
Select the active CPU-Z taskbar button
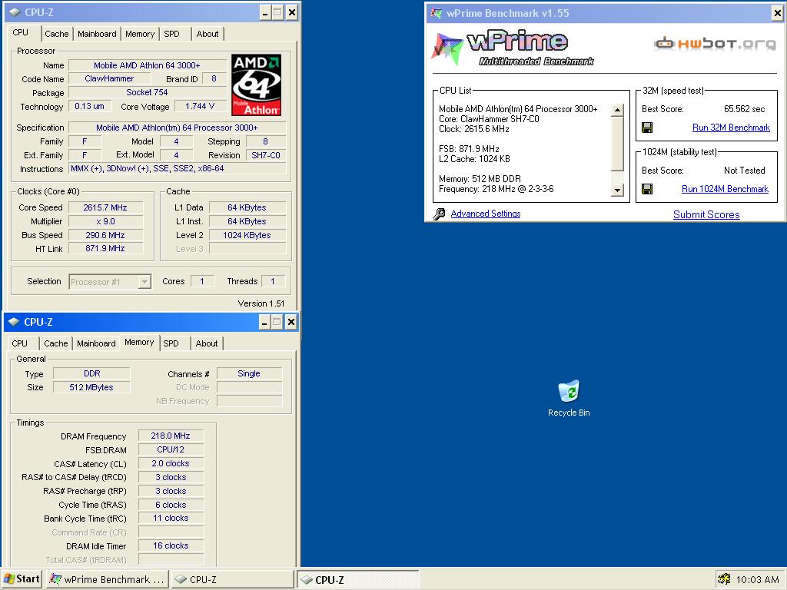pyautogui.click(x=357, y=579)
